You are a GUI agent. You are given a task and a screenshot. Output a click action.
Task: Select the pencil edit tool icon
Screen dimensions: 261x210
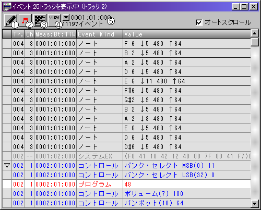(10, 20)
